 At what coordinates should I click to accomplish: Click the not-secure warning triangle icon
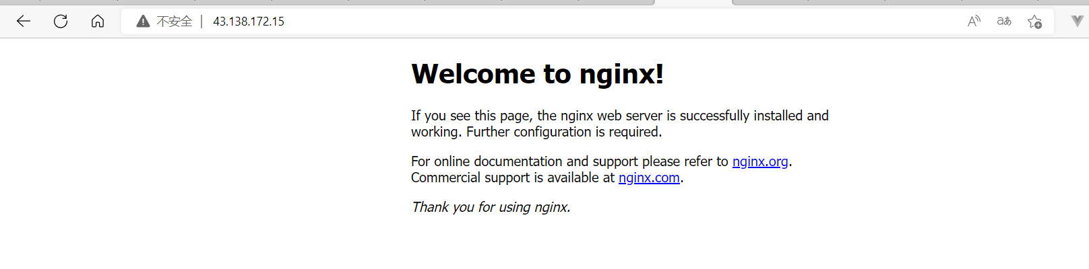click(x=143, y=22)
